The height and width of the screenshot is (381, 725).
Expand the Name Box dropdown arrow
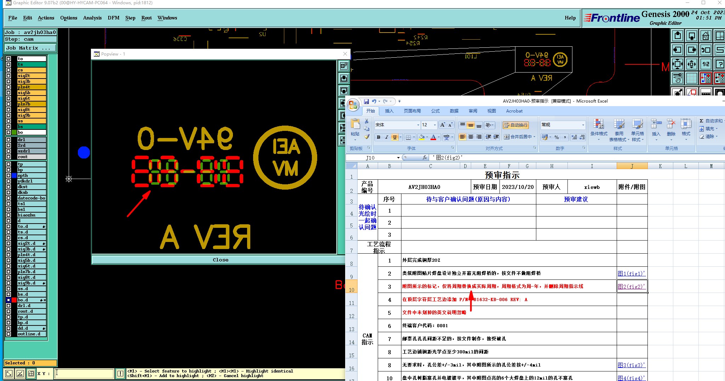coord(398,158)
